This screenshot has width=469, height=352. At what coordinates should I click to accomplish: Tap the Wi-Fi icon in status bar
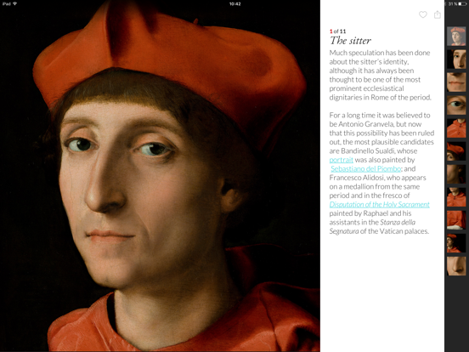point(15,3)
